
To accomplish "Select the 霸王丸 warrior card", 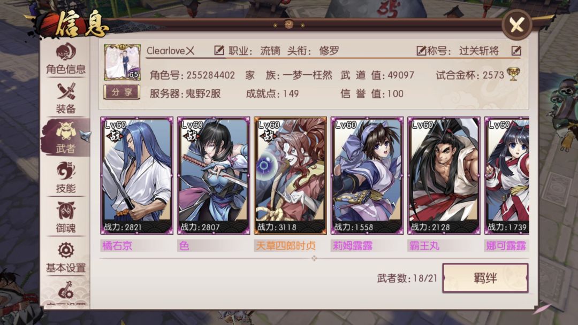I will point(444,175).
